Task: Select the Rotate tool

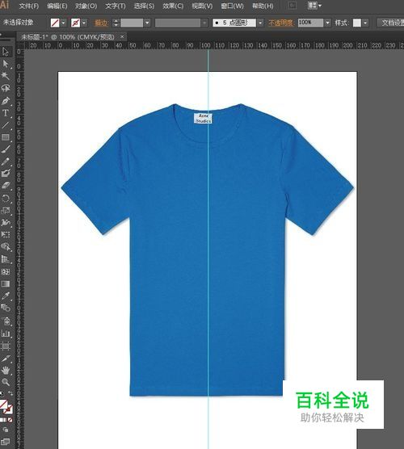Action: coord(6,198)
